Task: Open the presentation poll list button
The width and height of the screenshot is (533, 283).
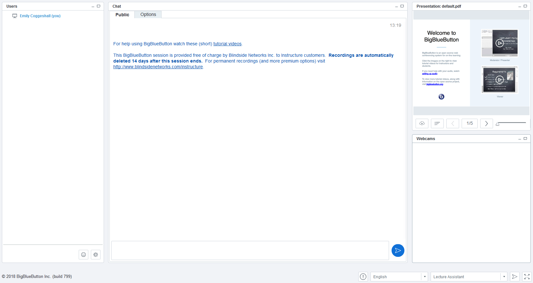Action: click(x=437, y=123)
